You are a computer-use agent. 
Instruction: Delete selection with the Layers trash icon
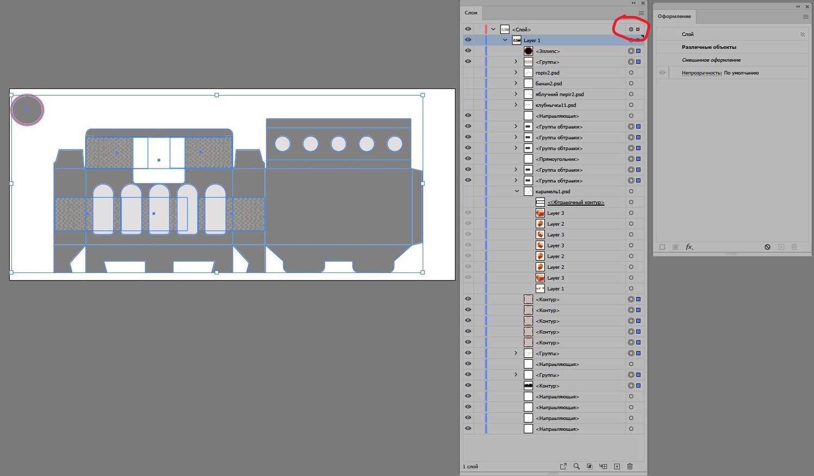click(630, 466)
